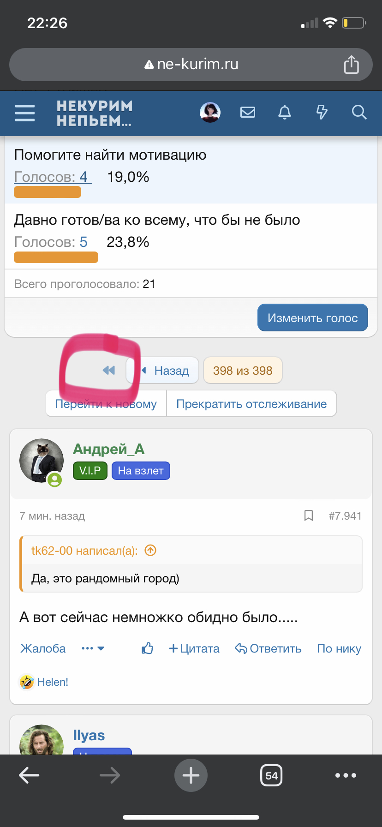Click "Прекратить отслеживание" button
Image resolution: width=382 pixels, height=827 pixels.
(x=251, y=404)
